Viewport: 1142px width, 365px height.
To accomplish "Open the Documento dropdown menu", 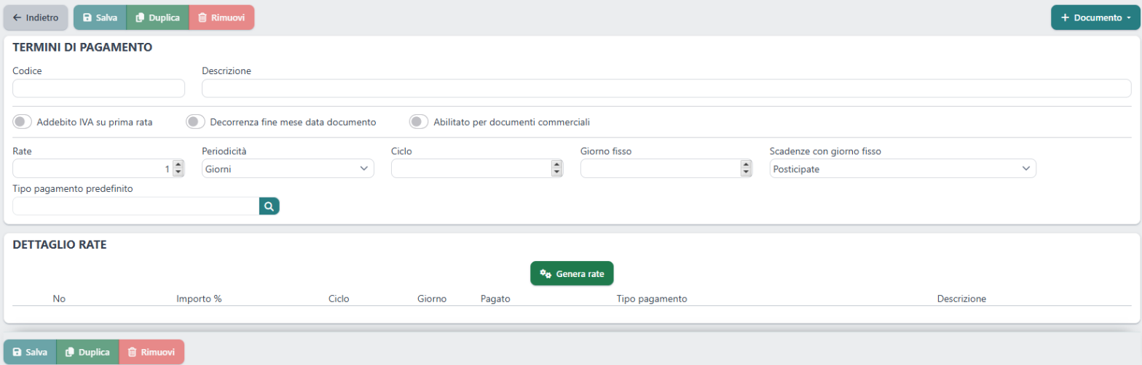I will pyautogui.click(x=1095, y=17).
